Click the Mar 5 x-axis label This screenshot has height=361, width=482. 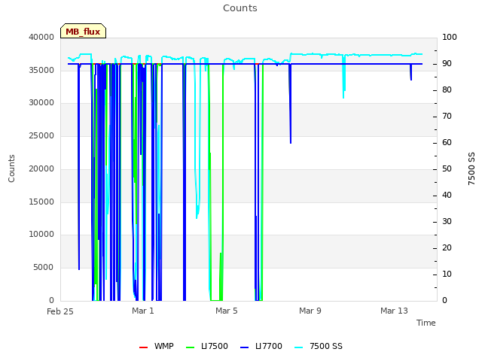click(227, 311)
